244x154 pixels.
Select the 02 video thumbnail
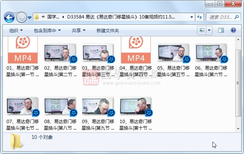(x=60, y=53)
